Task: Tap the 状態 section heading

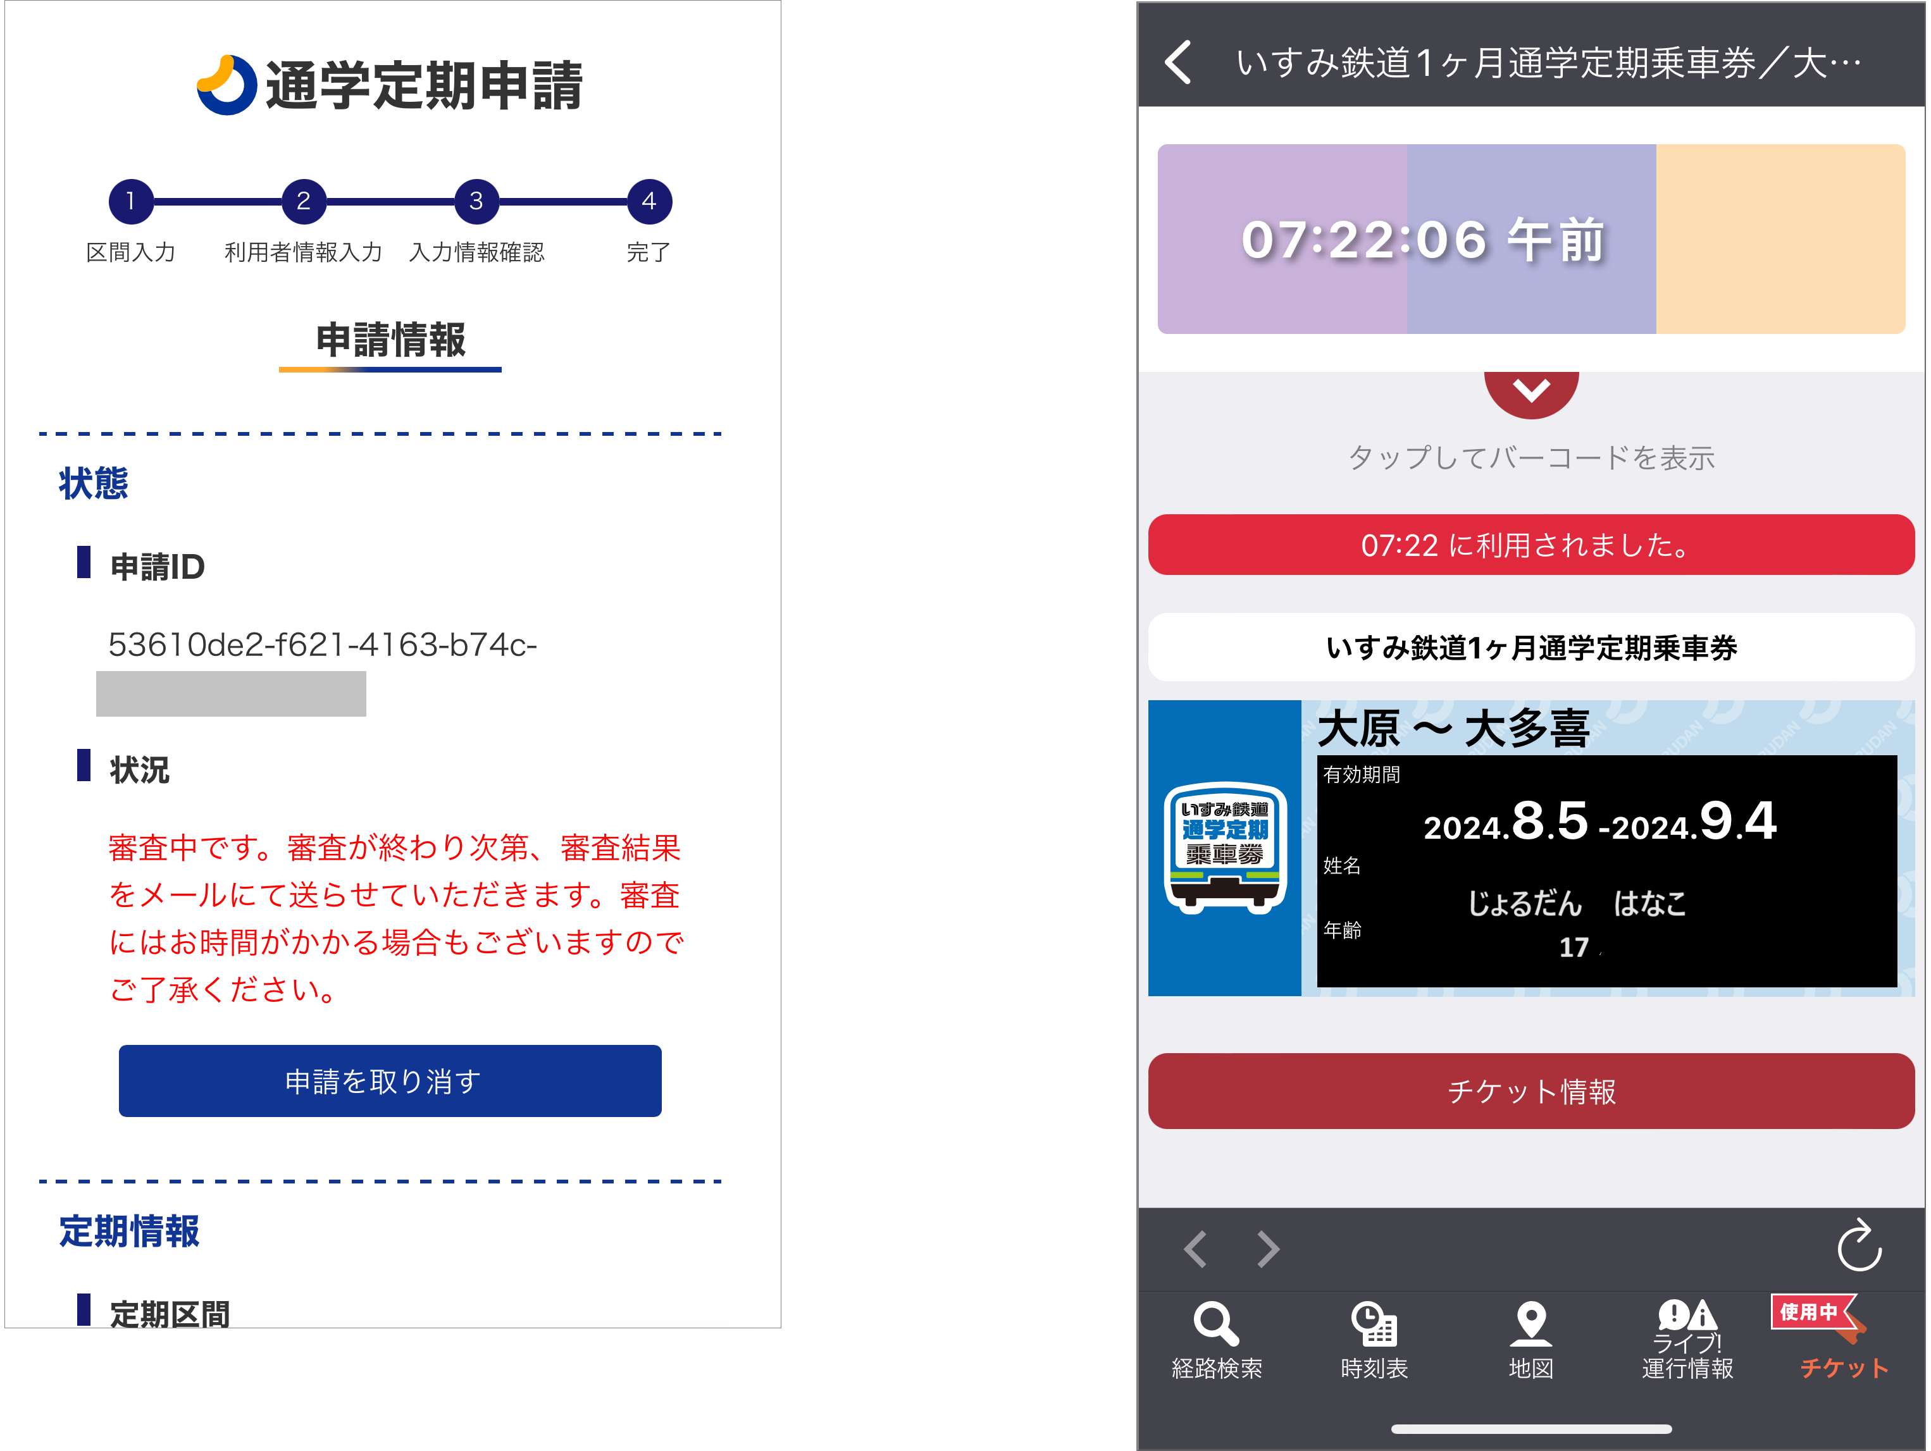Action: pos(94,483)
